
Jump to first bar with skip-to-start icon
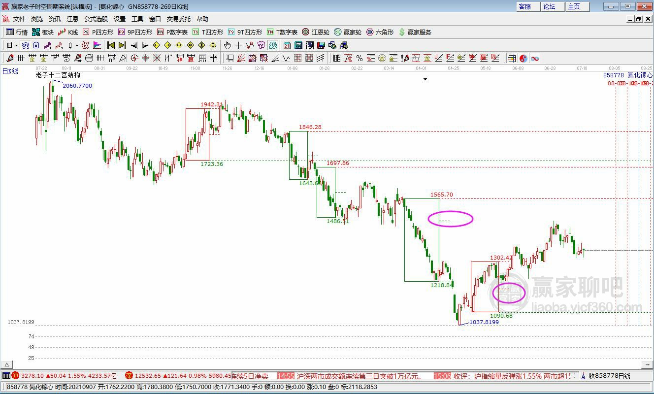coord(111,45)
